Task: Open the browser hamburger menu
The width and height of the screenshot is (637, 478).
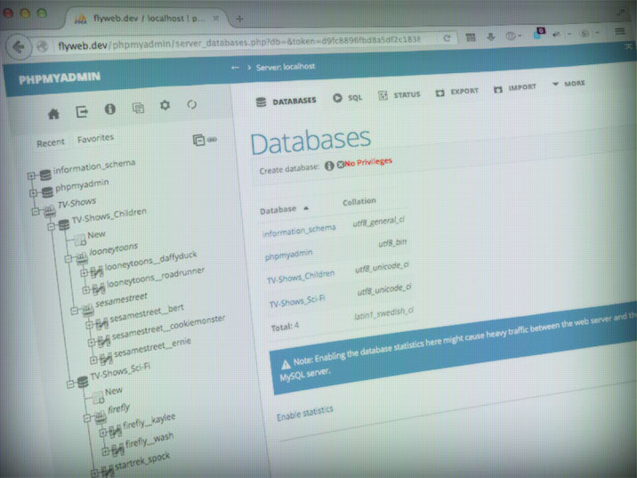Action: point(619,31)
